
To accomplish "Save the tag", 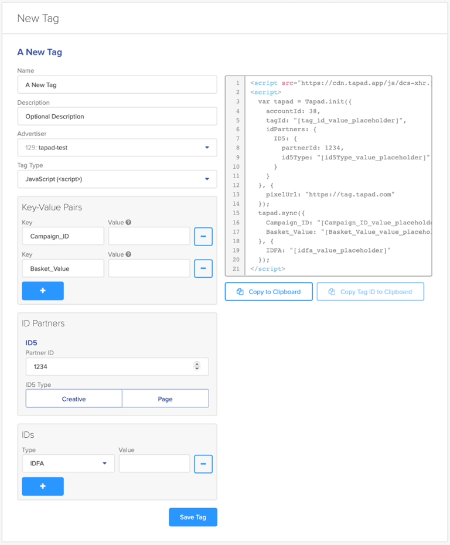I will [193, 517].
